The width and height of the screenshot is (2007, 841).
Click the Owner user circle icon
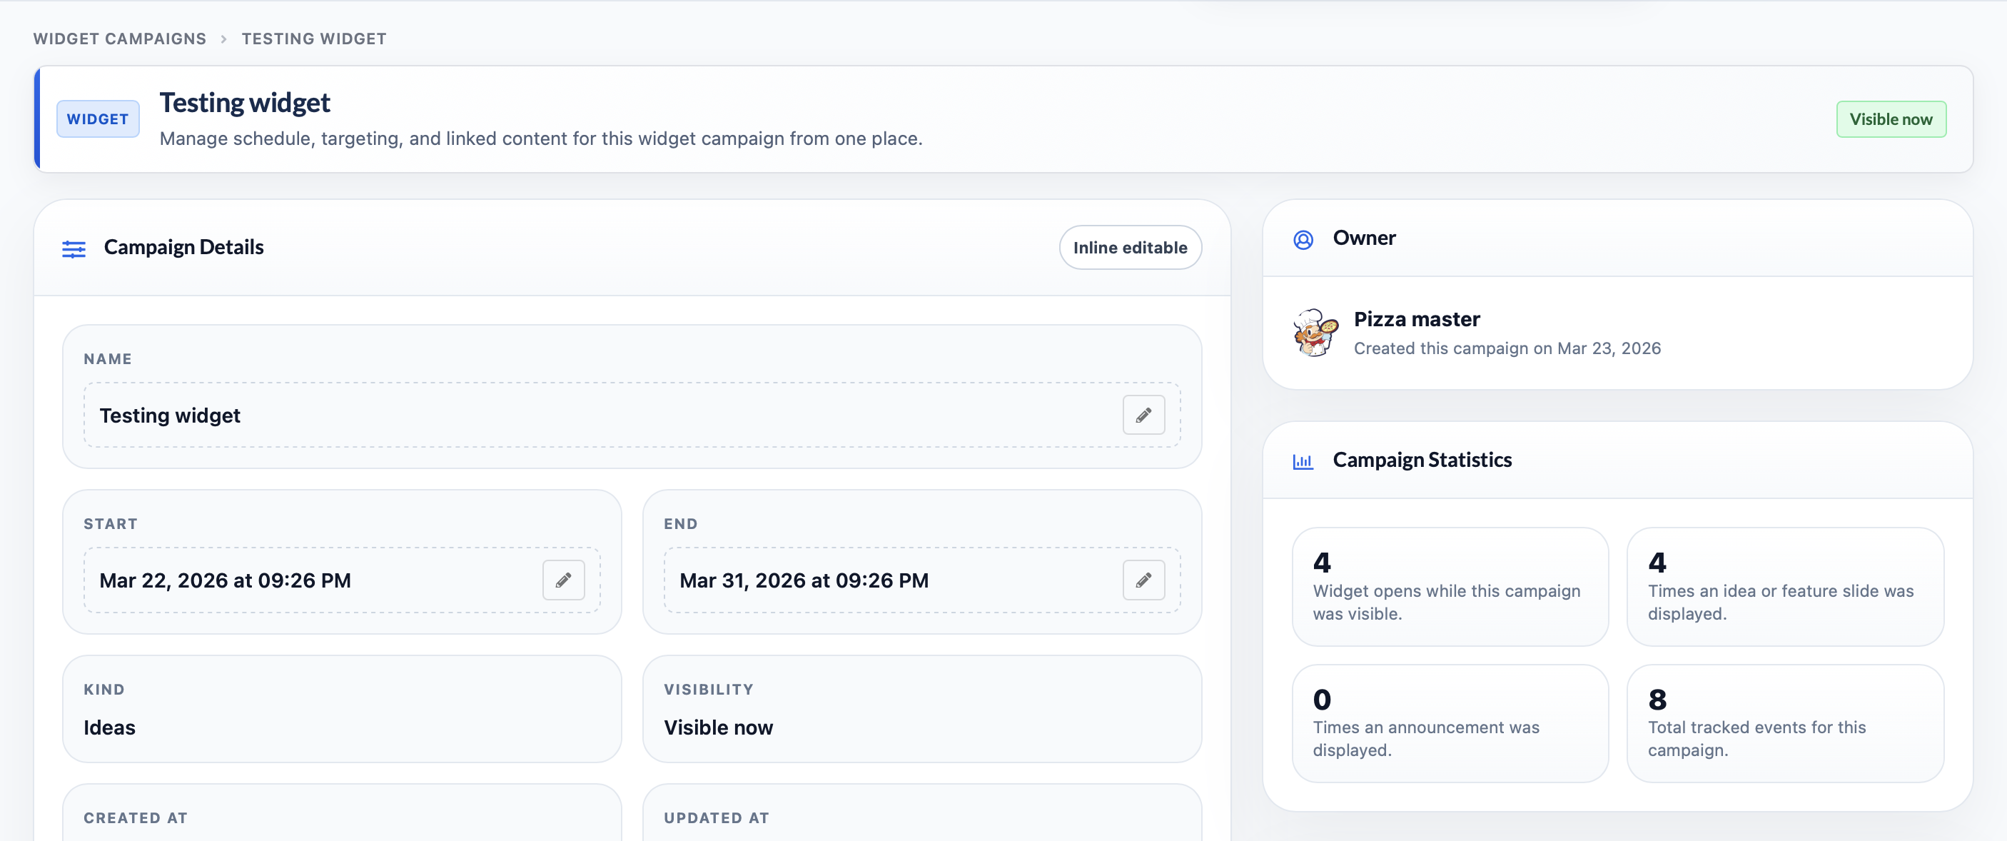[1303, 239]
